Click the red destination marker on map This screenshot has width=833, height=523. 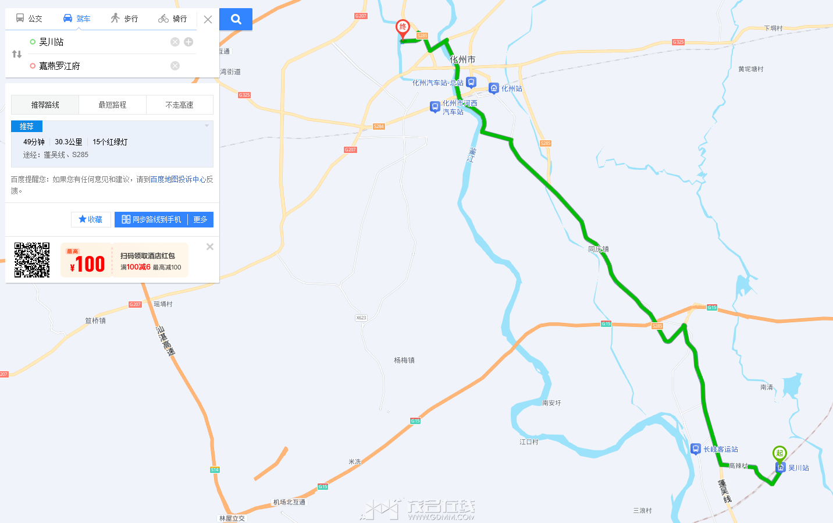point(403,29)
